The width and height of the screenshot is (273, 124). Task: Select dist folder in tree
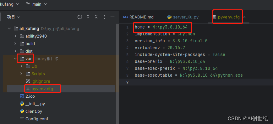(x=29, y=51)
